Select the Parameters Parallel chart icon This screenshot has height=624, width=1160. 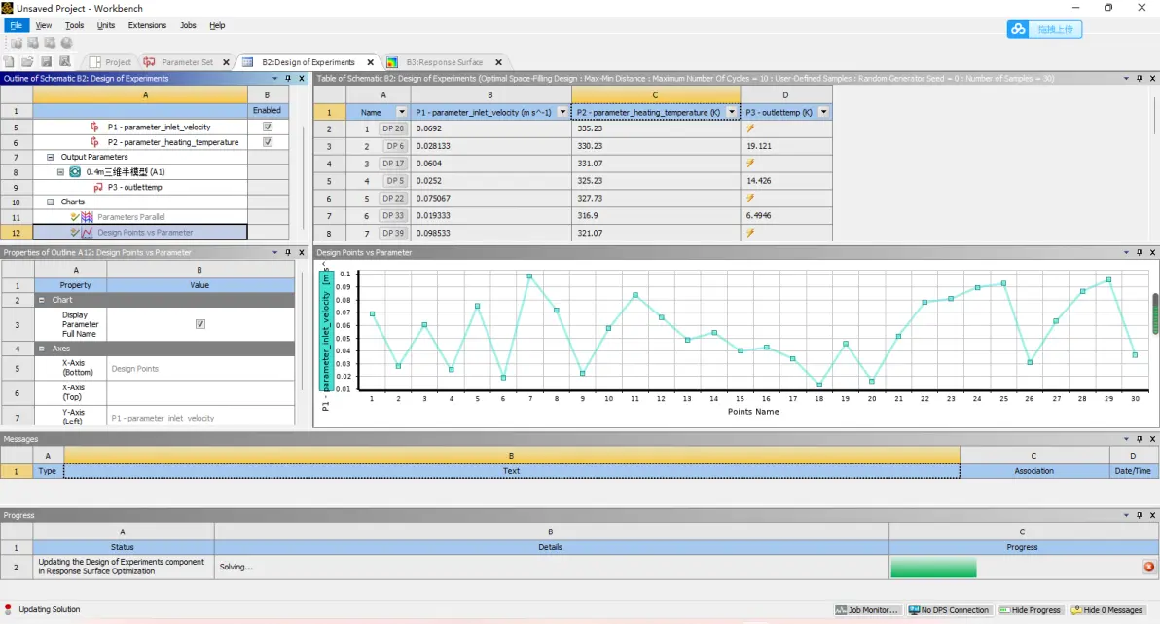click(x=87, y=217)
